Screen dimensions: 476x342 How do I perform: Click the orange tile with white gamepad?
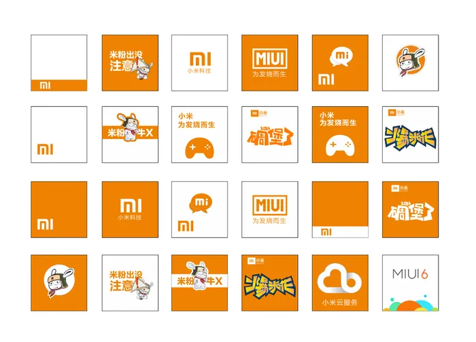pyautogui.click(x=340, y=134)
